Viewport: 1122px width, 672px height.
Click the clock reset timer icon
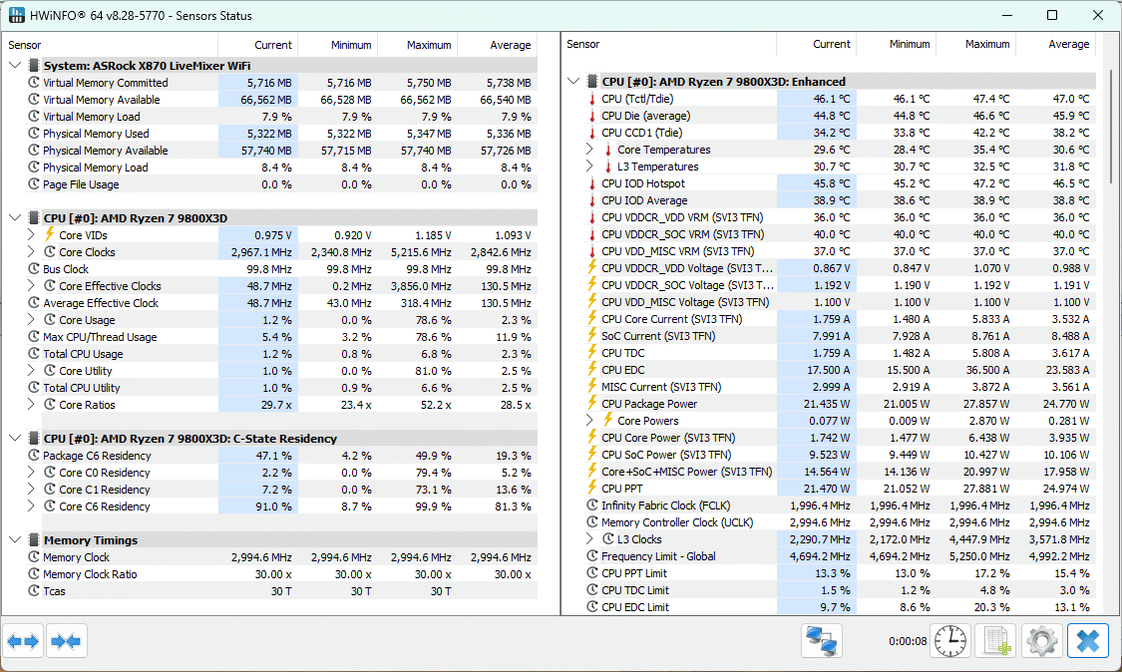[950, 640]
